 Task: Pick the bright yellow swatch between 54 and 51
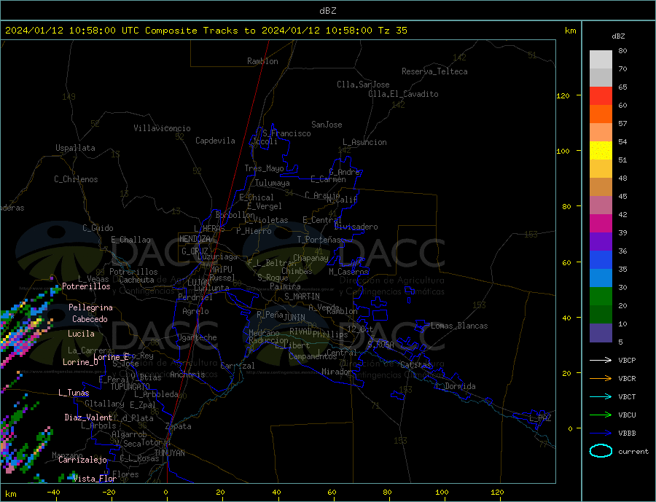[601, 151]
